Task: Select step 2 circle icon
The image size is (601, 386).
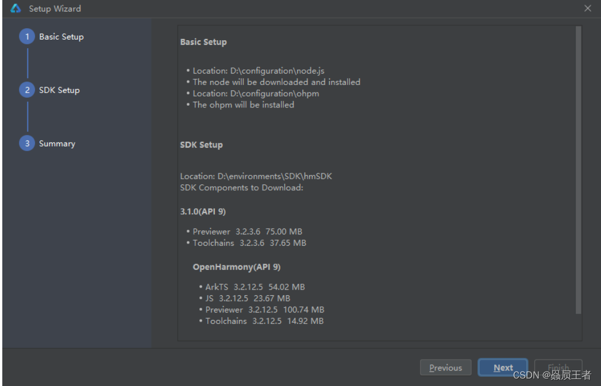Action: click(x=27, y=90)
